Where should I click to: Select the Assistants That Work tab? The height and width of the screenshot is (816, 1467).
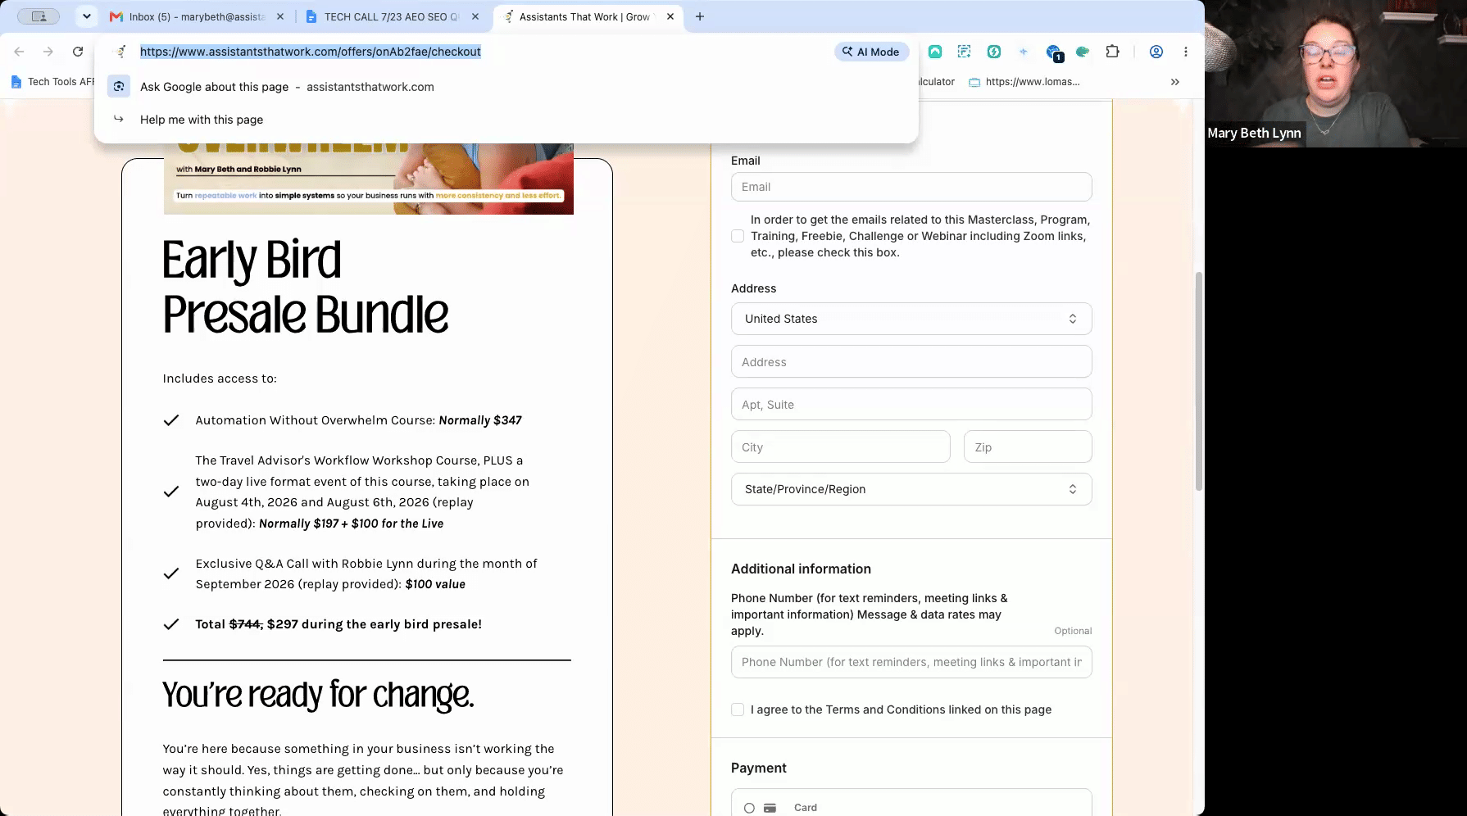[588, 16]
